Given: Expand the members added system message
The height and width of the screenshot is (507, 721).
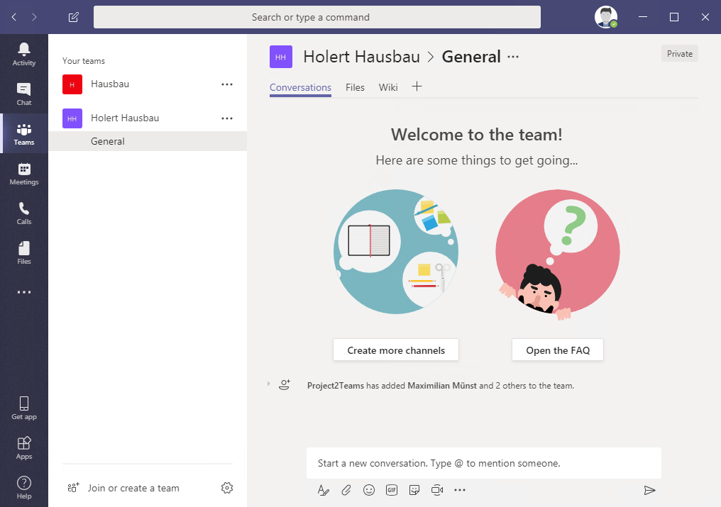Looking at the screenshot, I should (x=268, y=384).
